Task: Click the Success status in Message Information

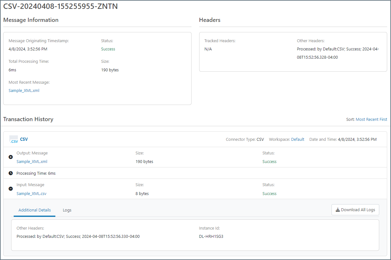Action: coord(108,49)
